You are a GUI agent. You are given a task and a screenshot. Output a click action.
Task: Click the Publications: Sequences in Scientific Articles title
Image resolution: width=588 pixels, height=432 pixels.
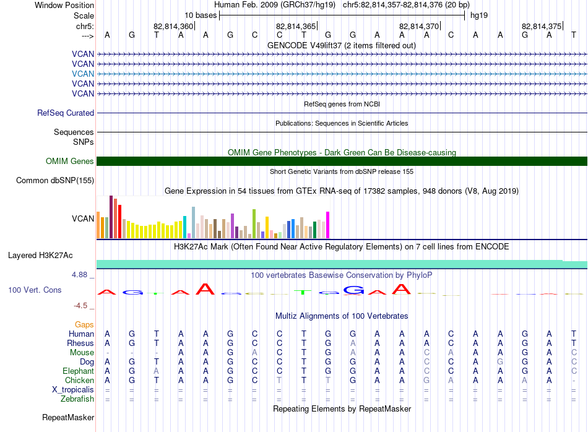click(x=342, y=123)
